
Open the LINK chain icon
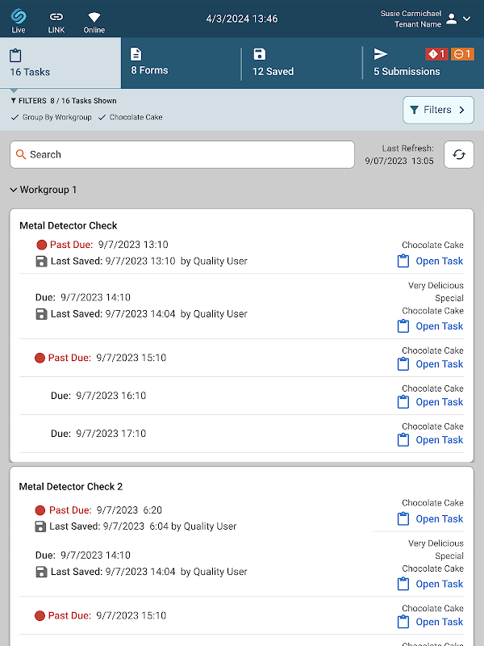point(56,16)
